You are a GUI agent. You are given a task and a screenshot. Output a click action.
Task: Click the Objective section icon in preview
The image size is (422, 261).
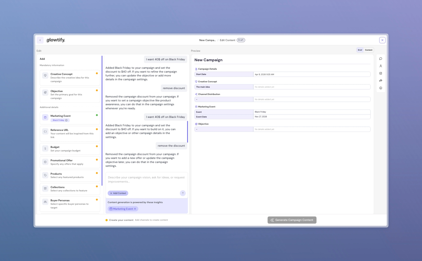196,124
